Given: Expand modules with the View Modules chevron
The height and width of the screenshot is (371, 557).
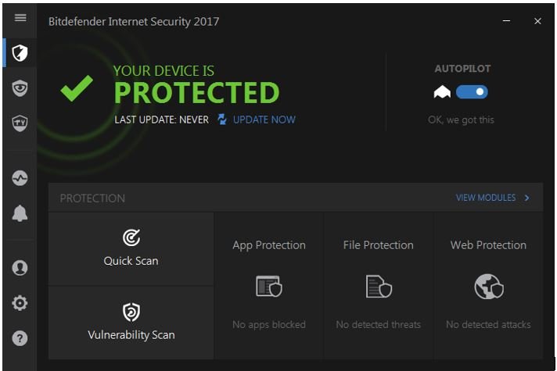Looking at the screenshot, I should coord(526,198).
